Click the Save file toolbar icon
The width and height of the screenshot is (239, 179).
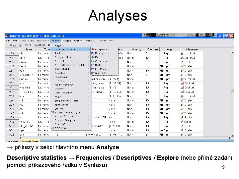(x=11, y=45)
